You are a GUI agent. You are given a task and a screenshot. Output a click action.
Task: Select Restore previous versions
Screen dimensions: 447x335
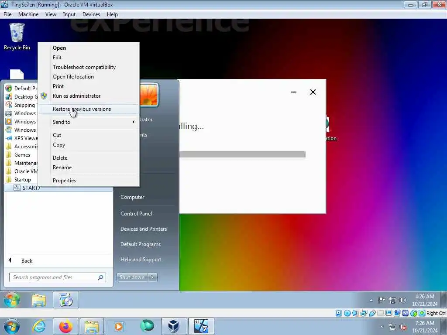click(x=89, y=109)
